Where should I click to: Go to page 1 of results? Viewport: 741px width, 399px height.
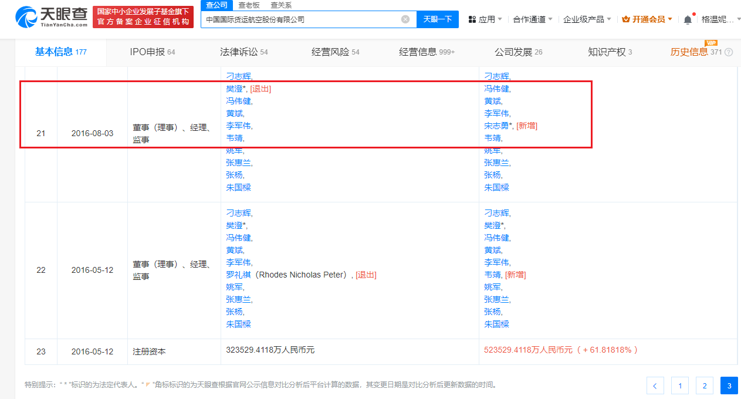coord(680,386)
